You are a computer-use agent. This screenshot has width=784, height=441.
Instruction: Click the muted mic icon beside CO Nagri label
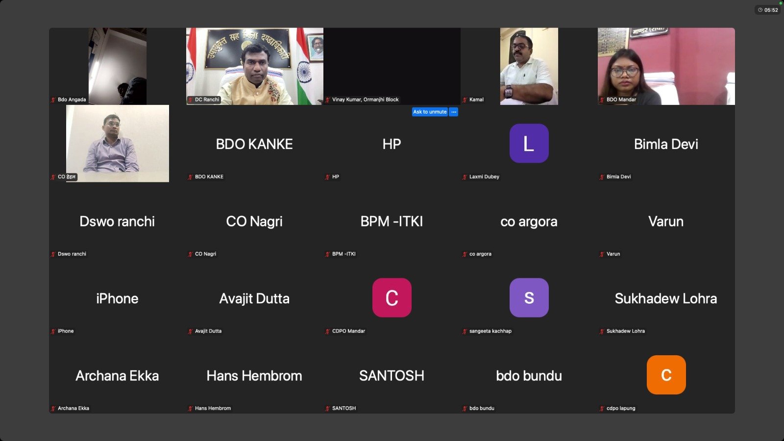191,254
